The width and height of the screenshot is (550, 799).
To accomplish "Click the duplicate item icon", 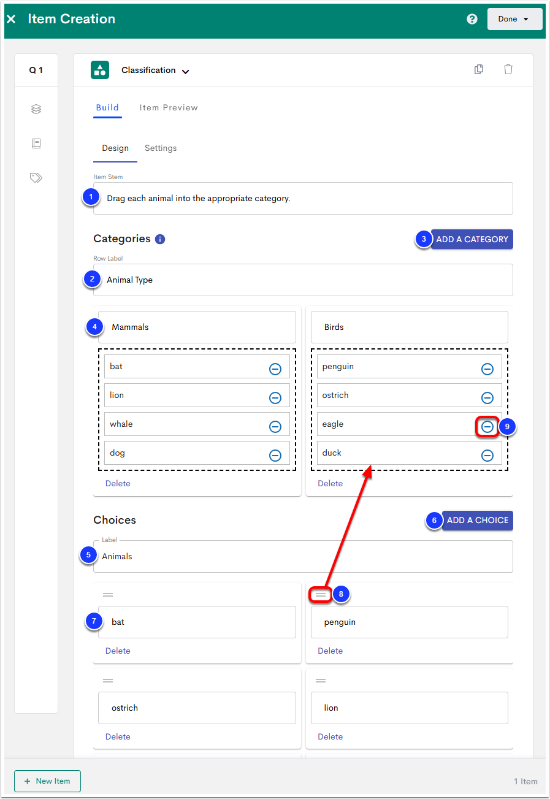I will (479, 70).
